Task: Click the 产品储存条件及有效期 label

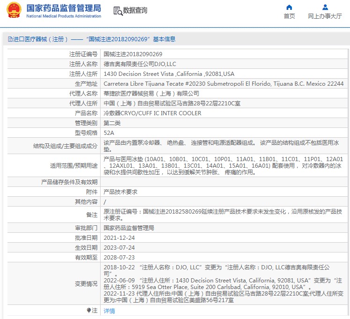Action: [69, 182]
